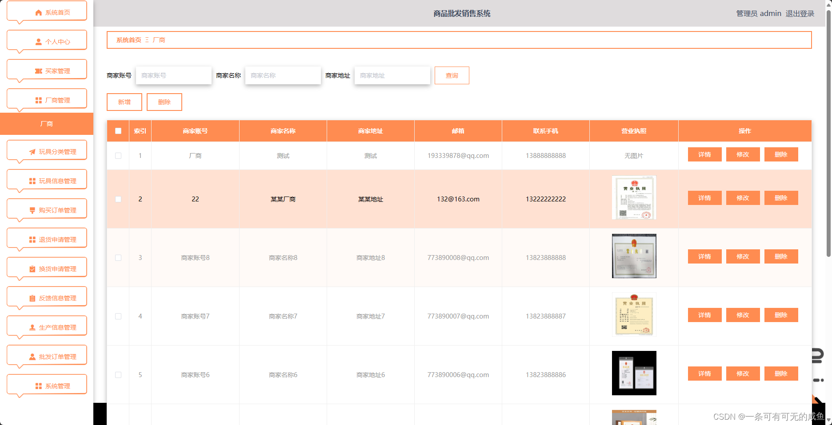
Task: Expand the 玩具信息管理 menu
Action: click(x=47, y=180)
